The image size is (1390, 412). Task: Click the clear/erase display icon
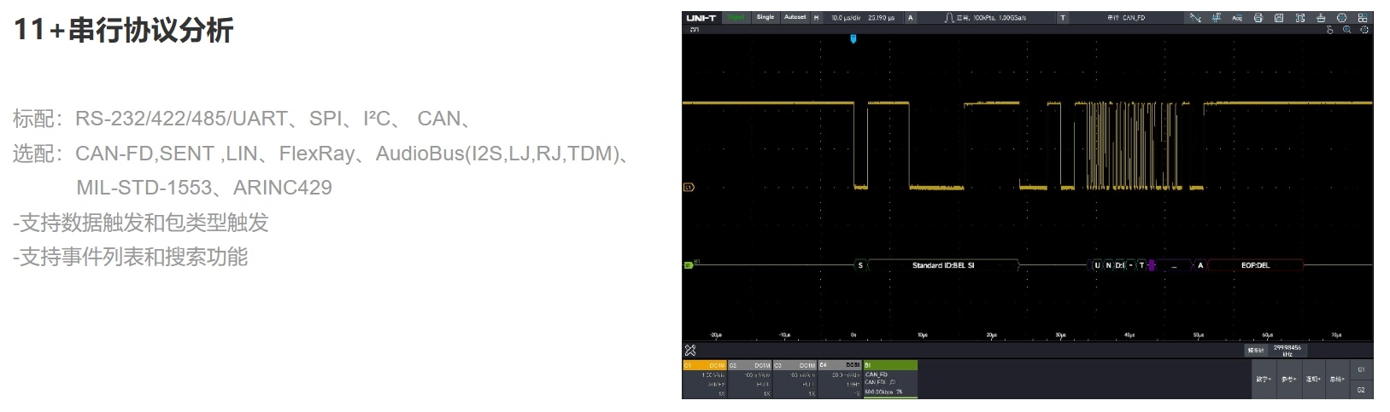point(1321,17)
